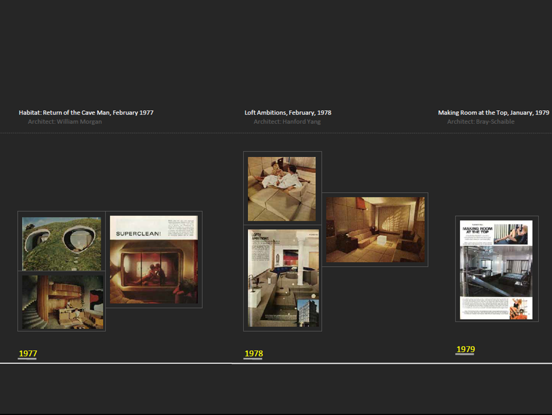Viewport: 552px width, 415px height.
Task: Click 'Architect: Hanford Yang' caption
Action: pyautogui.click(x=287, y=122)
